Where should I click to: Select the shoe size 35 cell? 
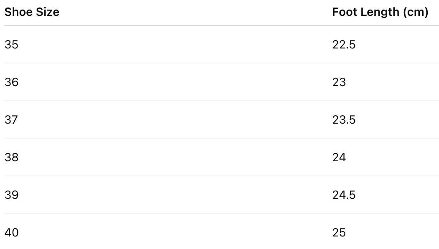(x=12, y=44)
